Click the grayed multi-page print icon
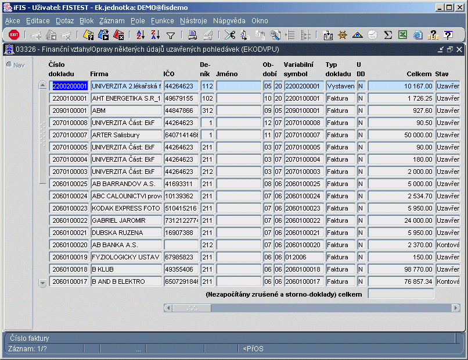 [208, 35]
